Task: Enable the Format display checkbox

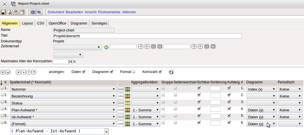Action: tap(134, 72)
